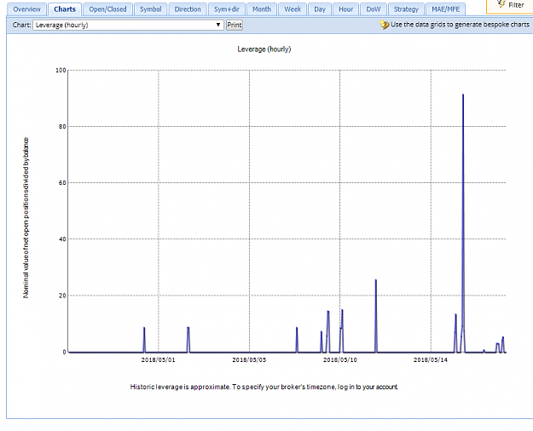Open the Symbol tab

pyautogui.click(x=151, y=9)
